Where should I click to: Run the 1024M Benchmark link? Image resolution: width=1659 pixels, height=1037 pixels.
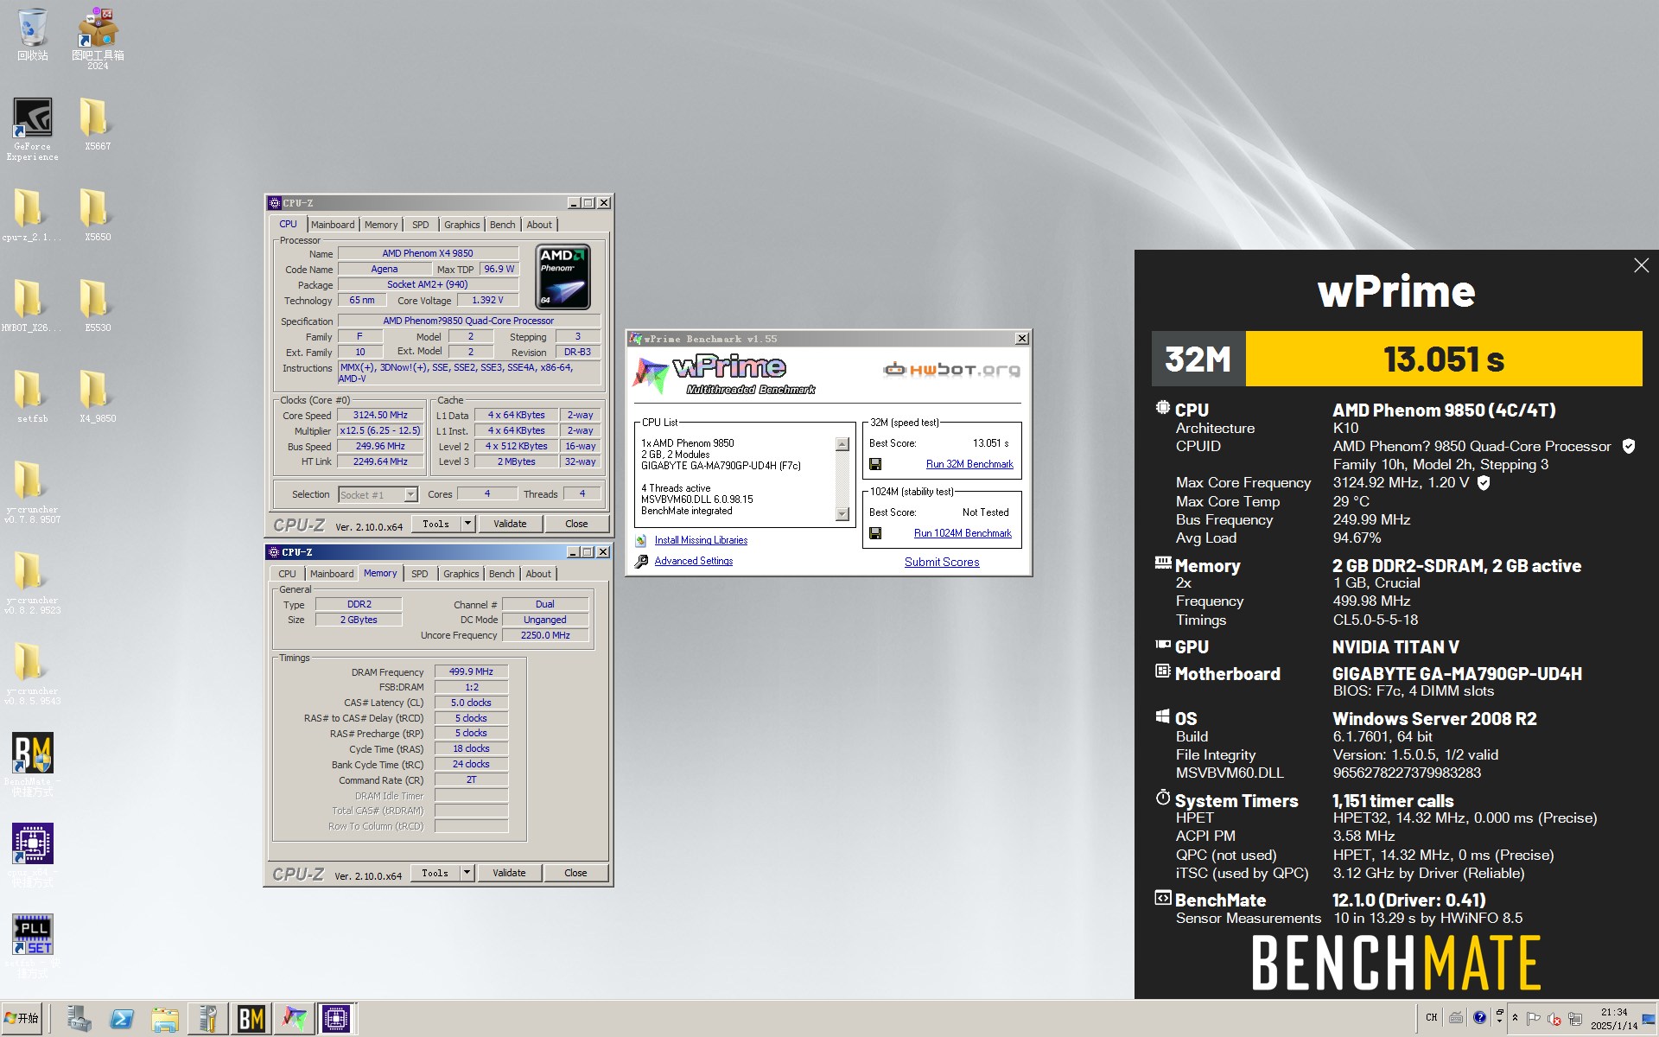pyautogui.click(x=963, y=533)
